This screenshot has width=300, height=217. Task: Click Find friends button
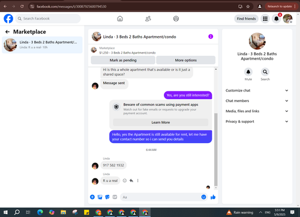246,19
